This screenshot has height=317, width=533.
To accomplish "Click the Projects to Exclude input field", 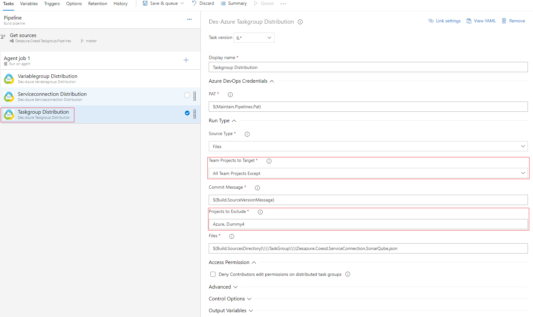I will point(368,224).
